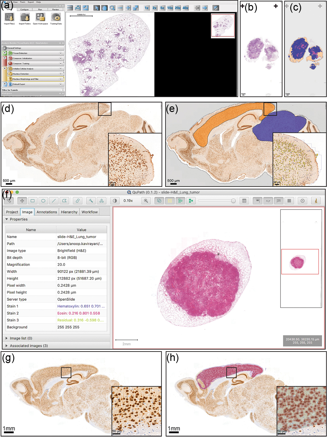Select the QuPath Wand tool
The height and width of the screenshot is (437, 327).
[x=91, y=201]
